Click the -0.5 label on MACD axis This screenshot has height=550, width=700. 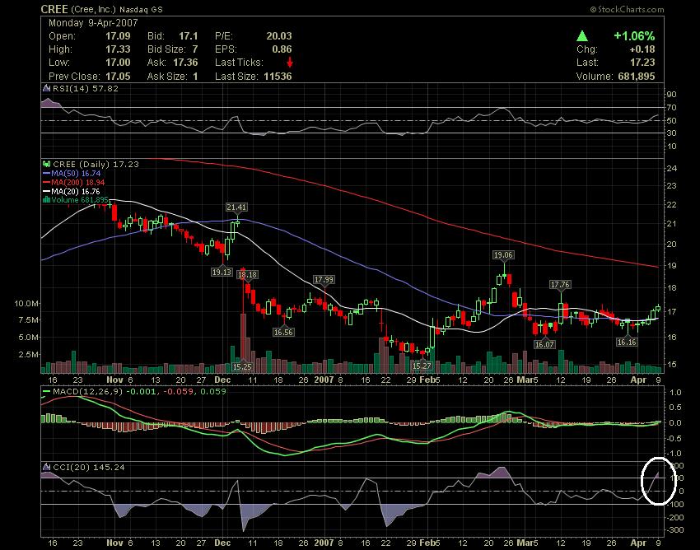click(x=673, y=438)
